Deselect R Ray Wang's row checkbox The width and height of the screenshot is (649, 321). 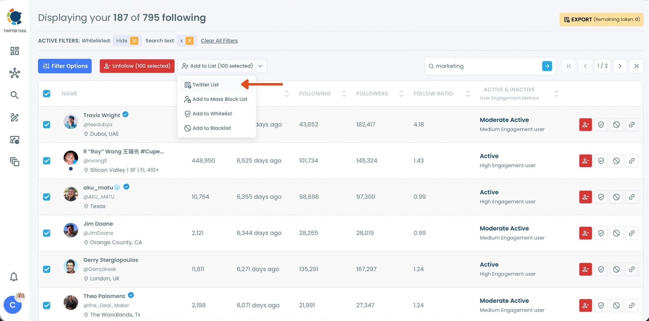47,161
